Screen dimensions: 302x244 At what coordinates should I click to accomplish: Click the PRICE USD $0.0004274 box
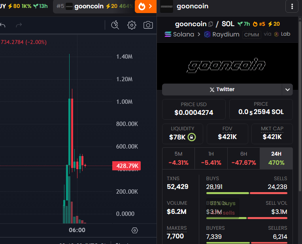coord(194,109)
